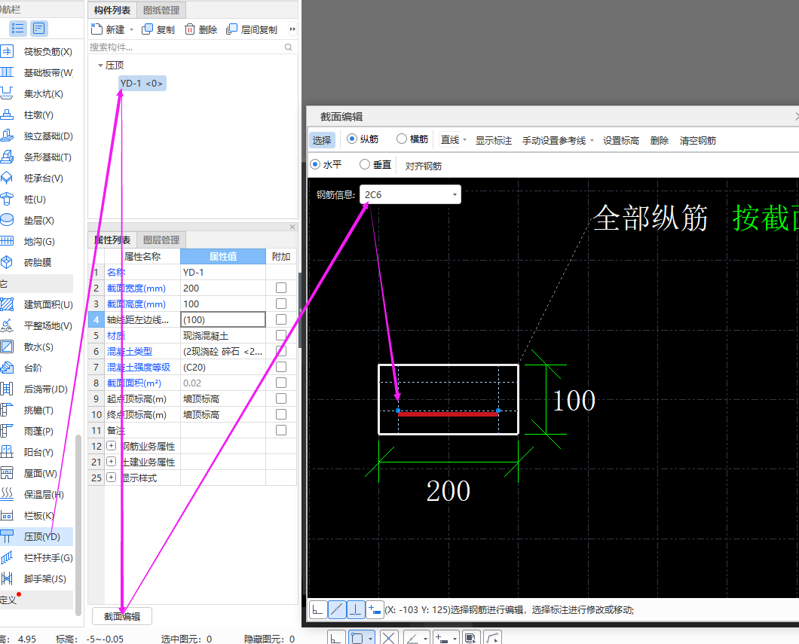Screen dimensions: 799x644
Task: Select 柱墩(Y) component type
Action: (x=37, y=115)
